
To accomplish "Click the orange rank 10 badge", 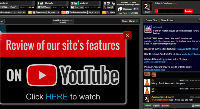I will click(30, 12).
